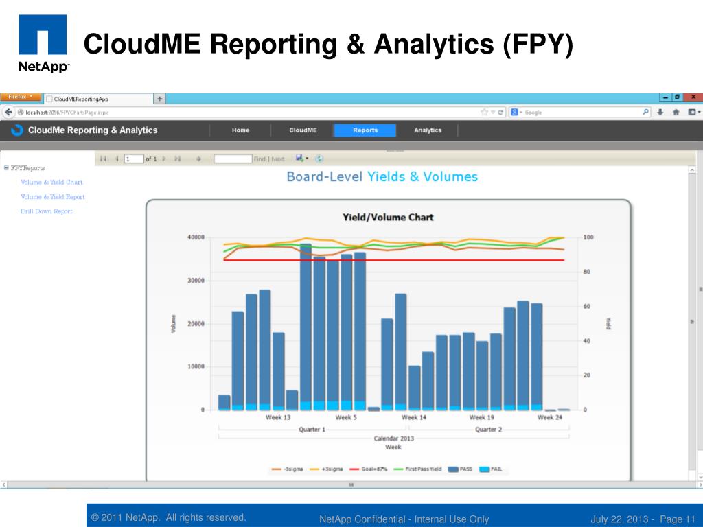Open the Drill Down Report link
The width and height of the screenshot is (703, 527).
46,211
